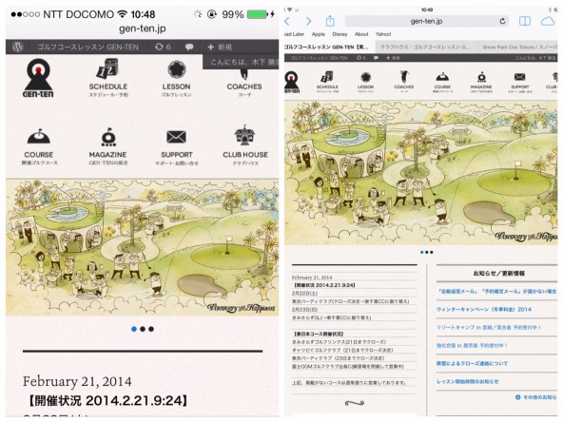Open 強化合宿 in 鹿児島 news link
This screenshot has height=422, width=563.
coord(472,346)
